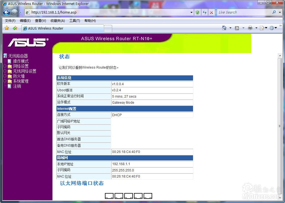Click the green security shield icon
The width and height of the screenshot is (285, 203).
click(x=197, y=12)
